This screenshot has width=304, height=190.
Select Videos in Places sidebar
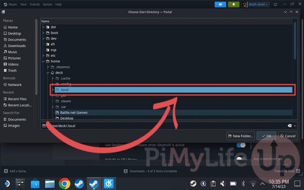11,64
